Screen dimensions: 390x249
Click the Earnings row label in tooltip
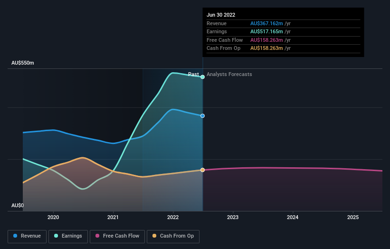pyautogui.click(x=217, y=31)
